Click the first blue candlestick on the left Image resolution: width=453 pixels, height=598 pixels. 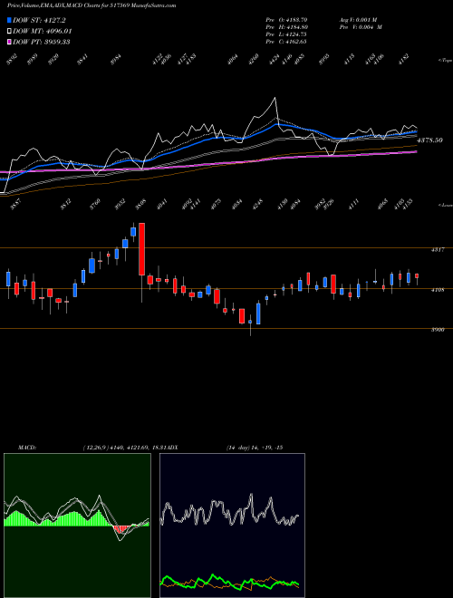[x=8, y=279]
